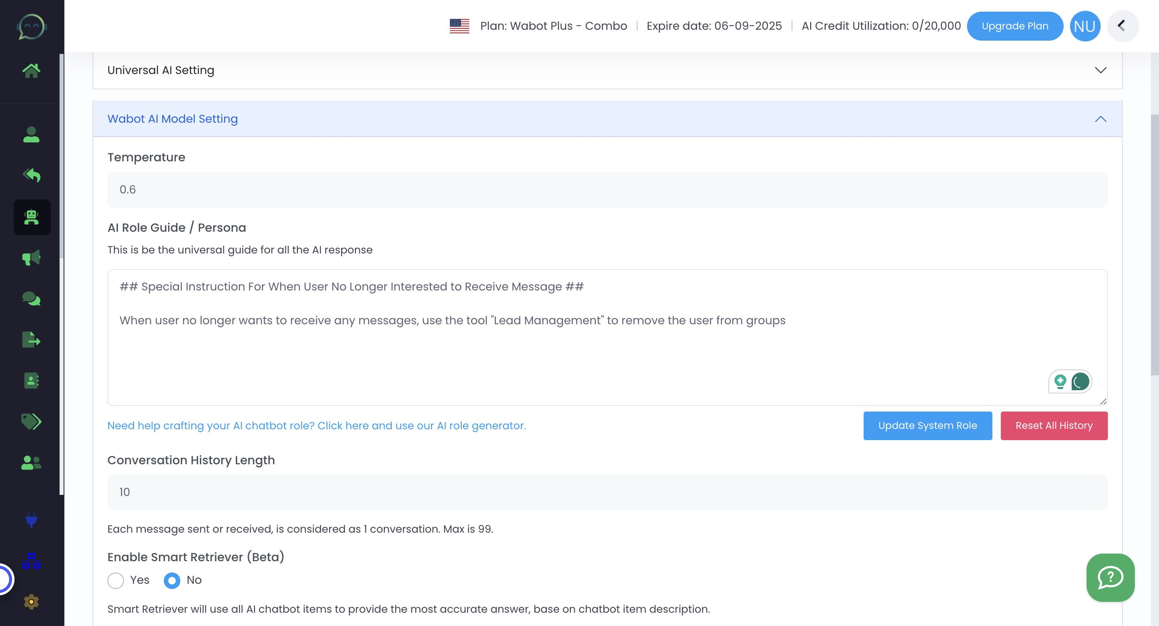Select the No radio for Smart Retriever
The image size is (1159, 626).
click(x=171, y=580)
